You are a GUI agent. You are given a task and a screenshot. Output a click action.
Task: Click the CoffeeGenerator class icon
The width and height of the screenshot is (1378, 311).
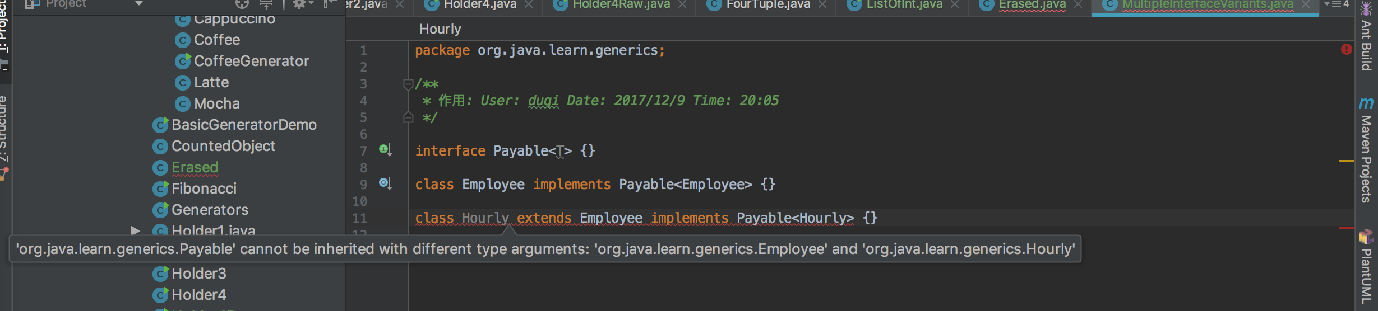182,62
